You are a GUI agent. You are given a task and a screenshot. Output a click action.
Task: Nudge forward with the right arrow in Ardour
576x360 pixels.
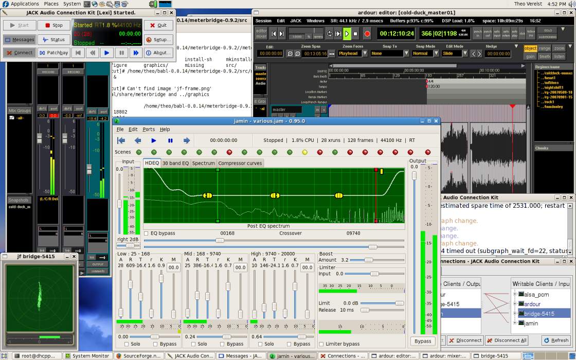(479, 53)
